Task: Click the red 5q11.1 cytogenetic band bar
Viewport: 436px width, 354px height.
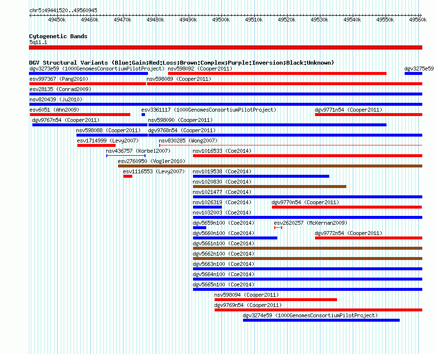Action: (x=225, y=47)
